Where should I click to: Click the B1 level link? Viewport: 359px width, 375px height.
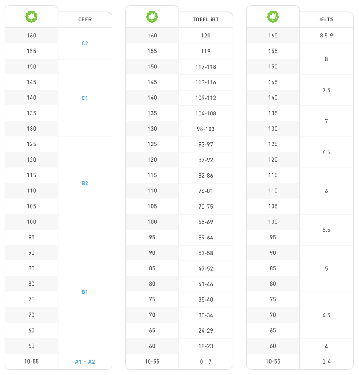[x=85, y=292]
